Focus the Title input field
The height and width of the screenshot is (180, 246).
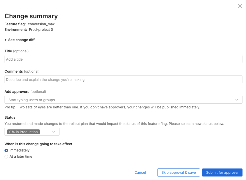click(123, 59)
